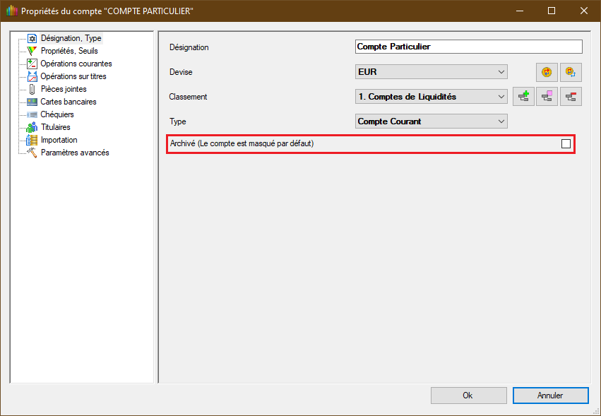Select Propriétés, Seuils in the tree

click(x=69, y=51)
